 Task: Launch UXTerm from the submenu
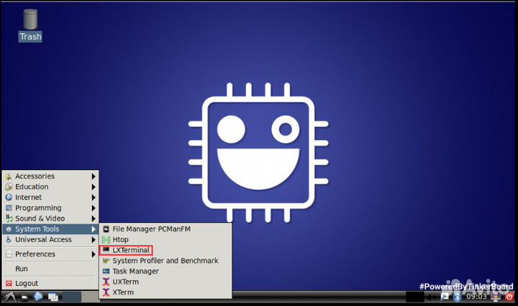tap(166, 282)
